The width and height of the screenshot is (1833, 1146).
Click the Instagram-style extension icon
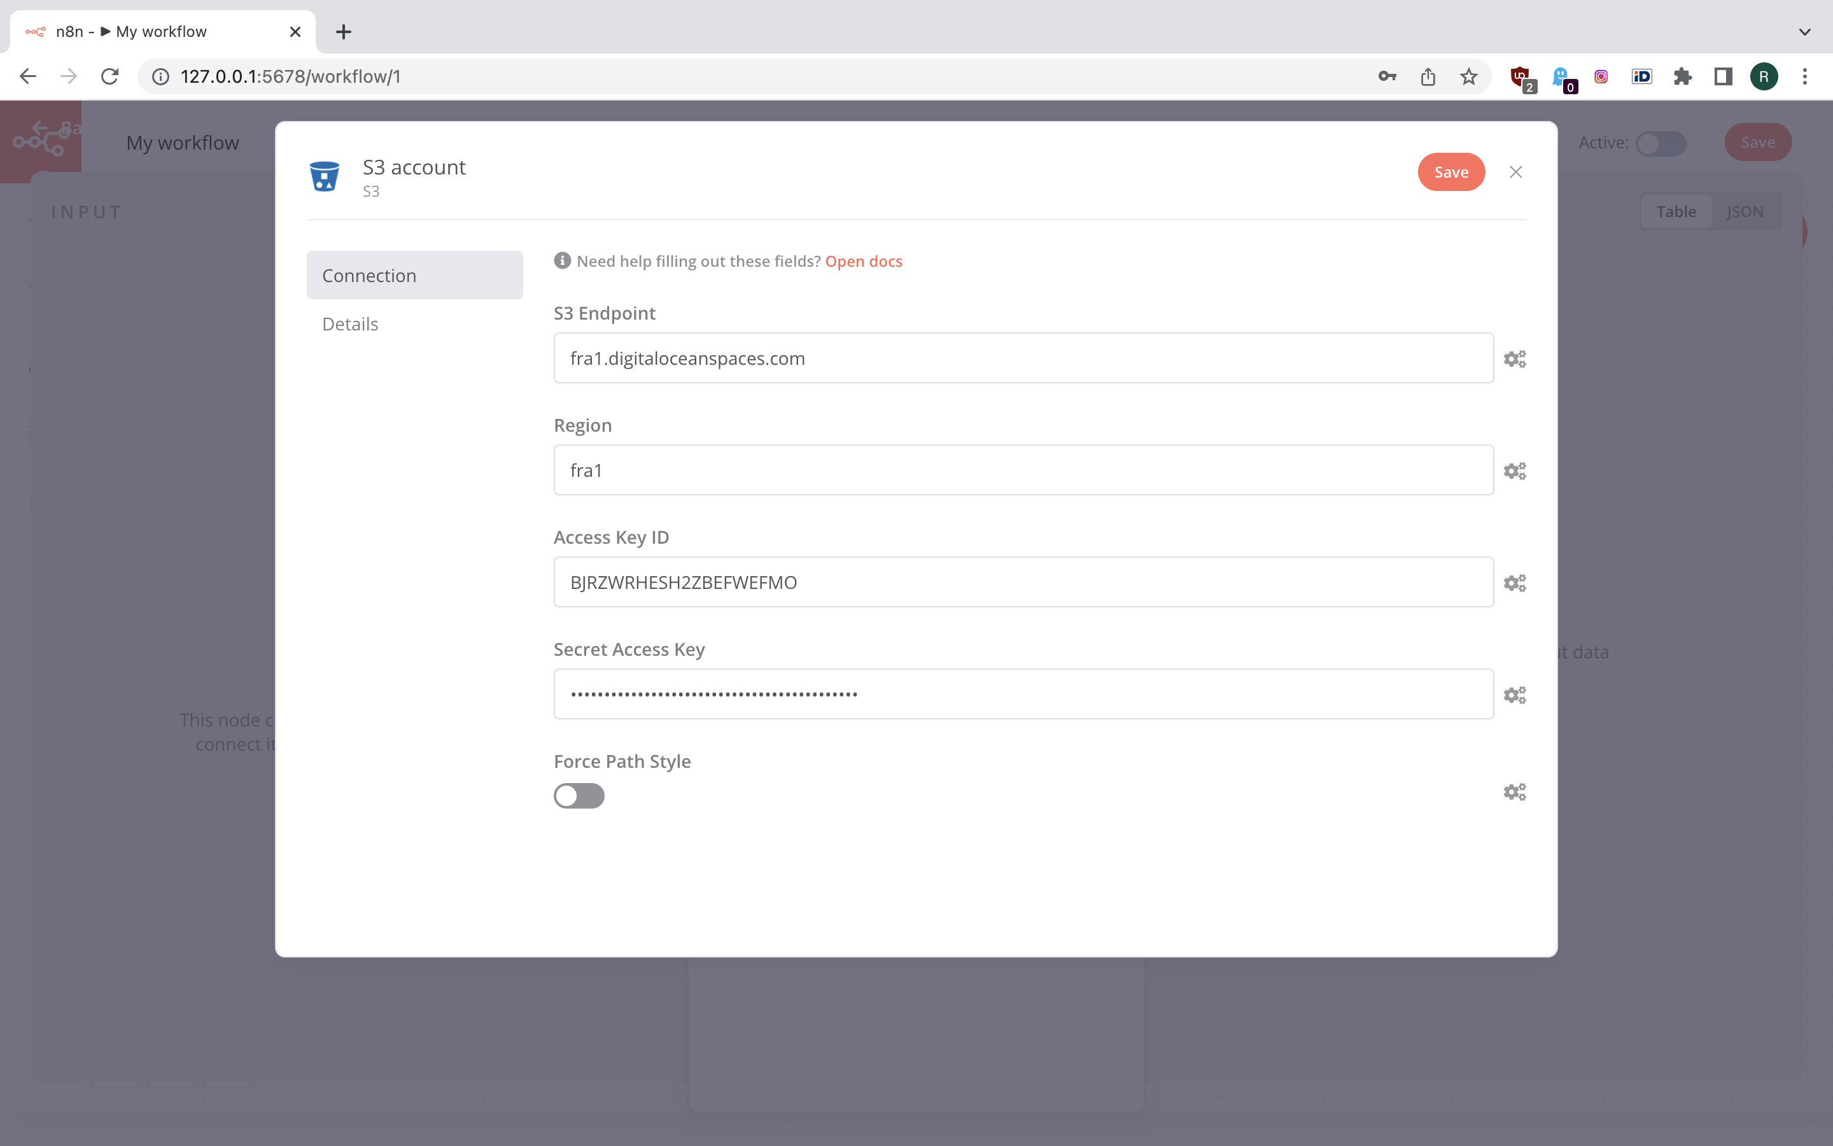[x=1601, y=76]
